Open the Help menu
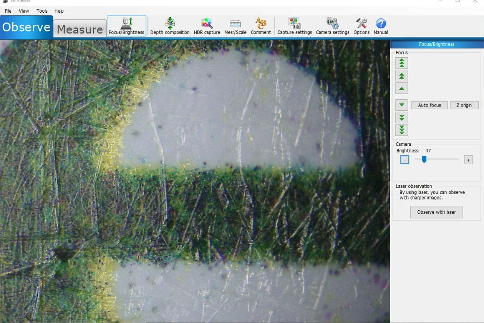Image resolution: width=484 pixels, height=323 pixels. (59, 11)
